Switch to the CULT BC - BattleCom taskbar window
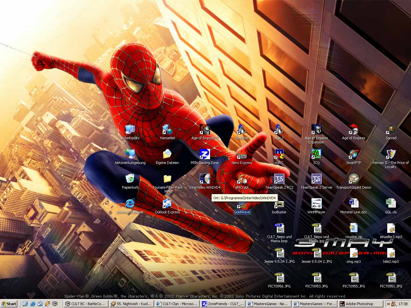 (85, 304)
